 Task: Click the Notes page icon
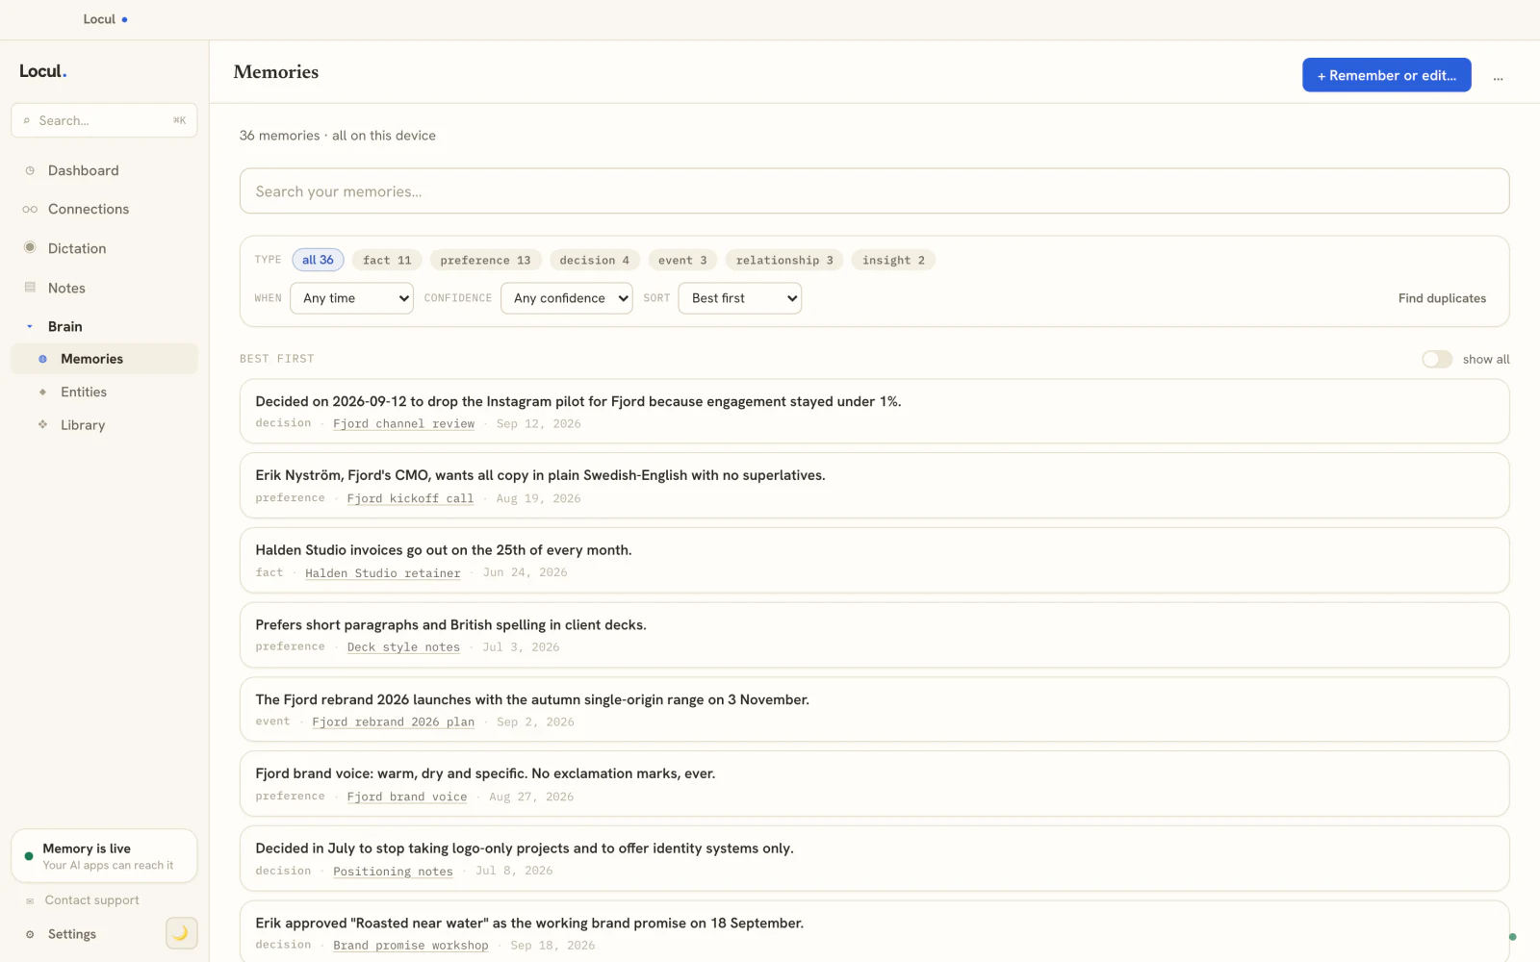tap(30, 288)
